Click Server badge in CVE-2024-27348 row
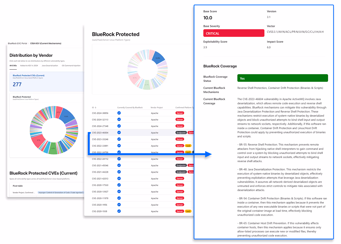The width and height of the screenshot is (341, 244). tap(180, 126)
